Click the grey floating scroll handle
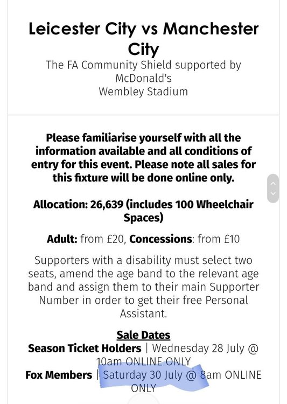287x404 pixels. (x=274, y=189)
